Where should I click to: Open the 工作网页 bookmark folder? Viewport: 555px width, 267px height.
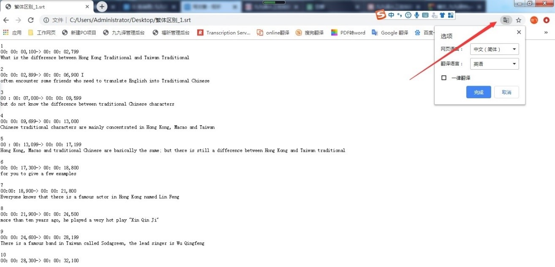[x=42, y=32]
